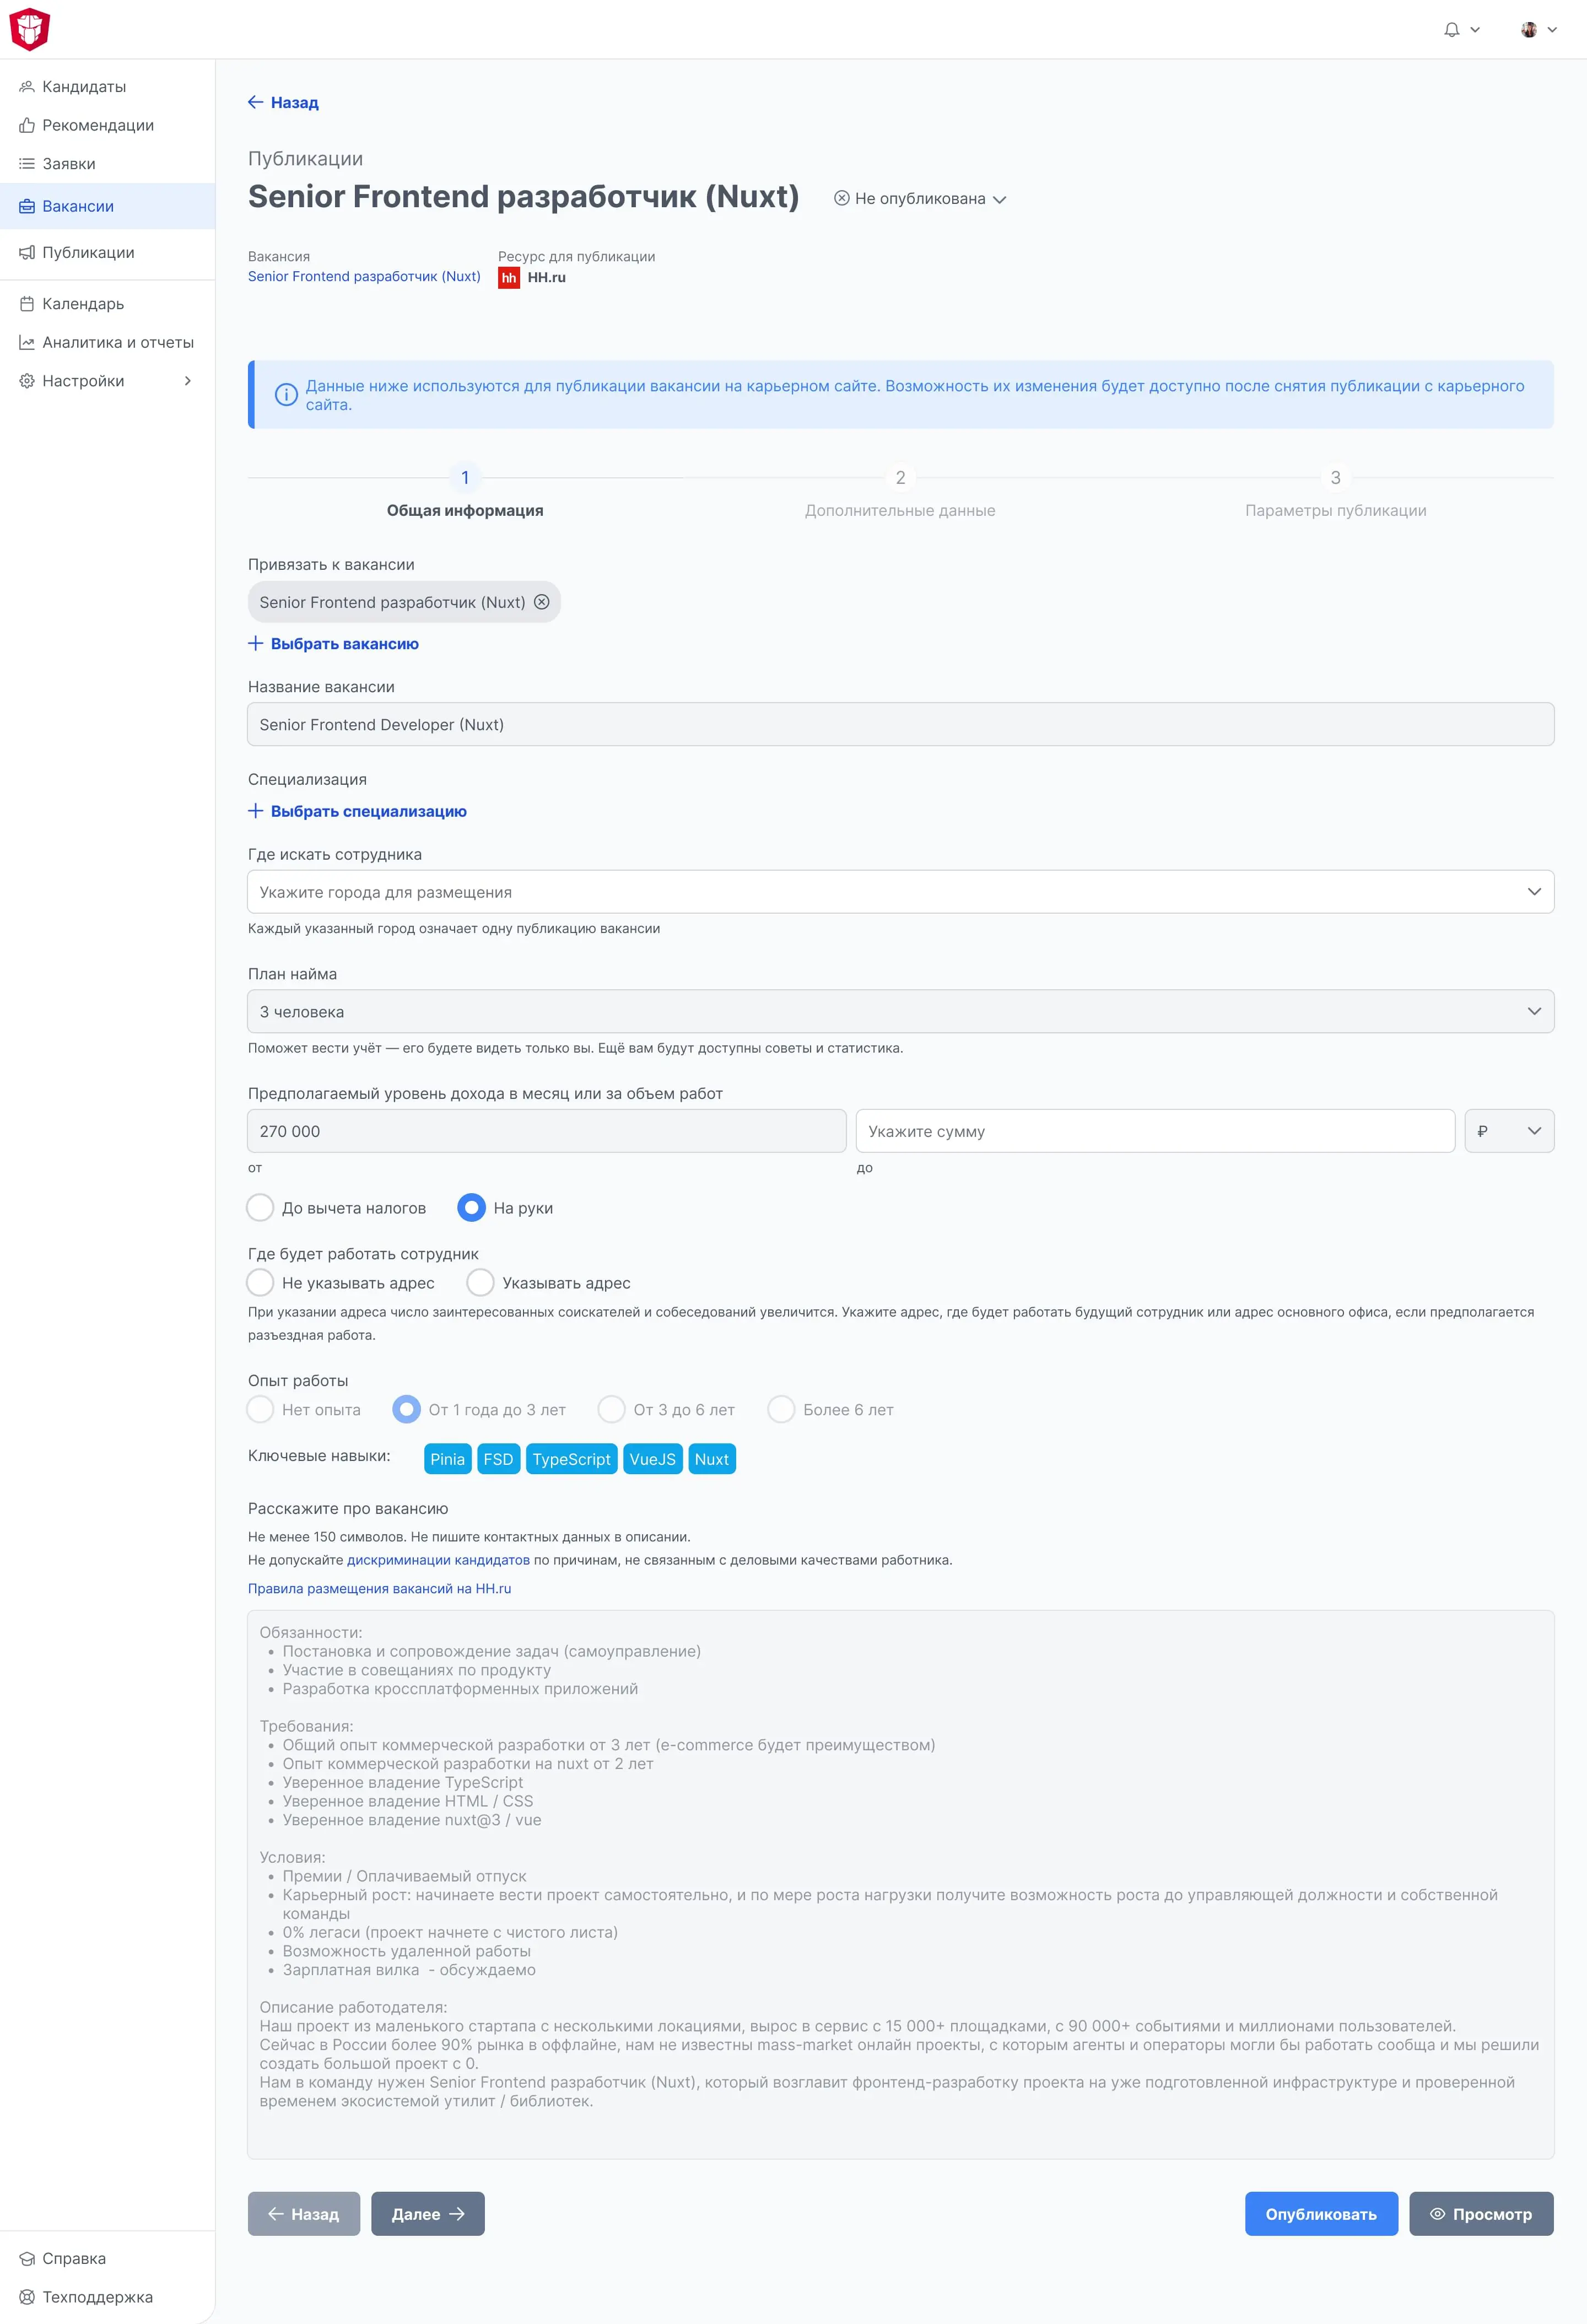Open the План найма dropdown
This screenshot has width=1587, height=2324.
[900, 1012]
